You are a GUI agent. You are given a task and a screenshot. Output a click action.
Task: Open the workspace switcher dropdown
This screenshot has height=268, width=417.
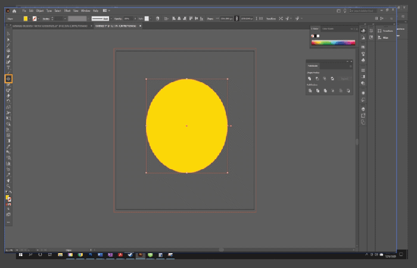click(x=107, y=11)
